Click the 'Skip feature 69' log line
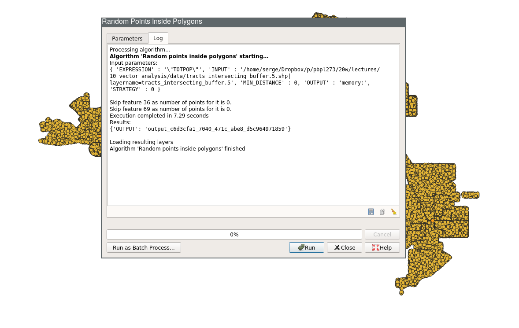The height and width of the screenshot is (328, 519). 171,109
